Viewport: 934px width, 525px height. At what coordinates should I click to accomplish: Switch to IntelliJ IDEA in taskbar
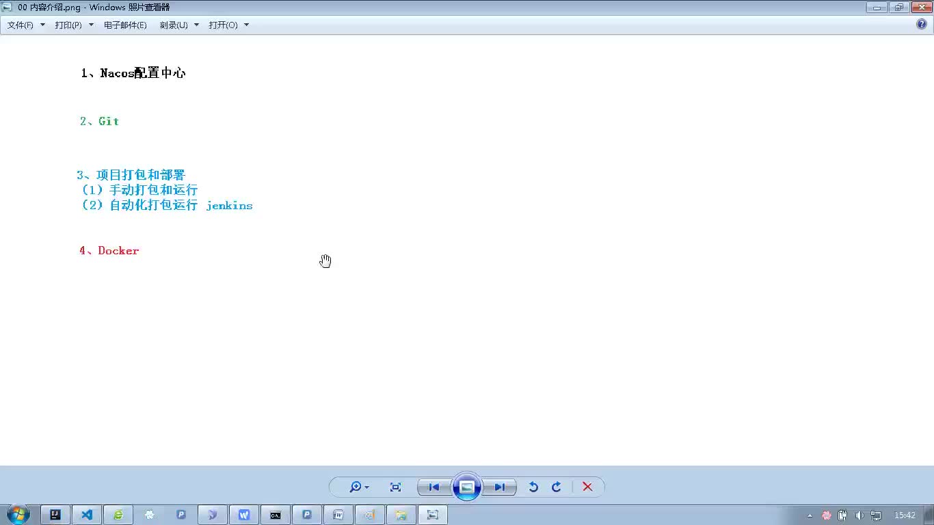(55, 515)
